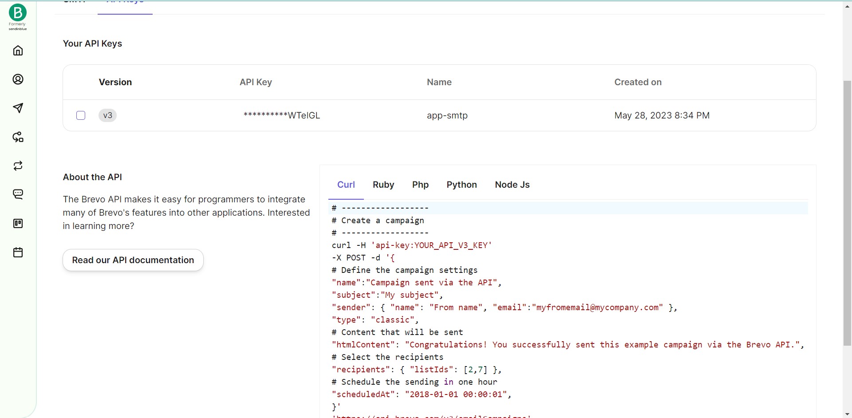
Task: Click the About the API heading
Action: click(x=92, y=177)
